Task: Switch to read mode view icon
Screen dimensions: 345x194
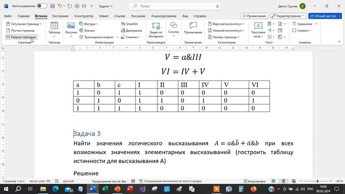Action: [x=273, y=181]
